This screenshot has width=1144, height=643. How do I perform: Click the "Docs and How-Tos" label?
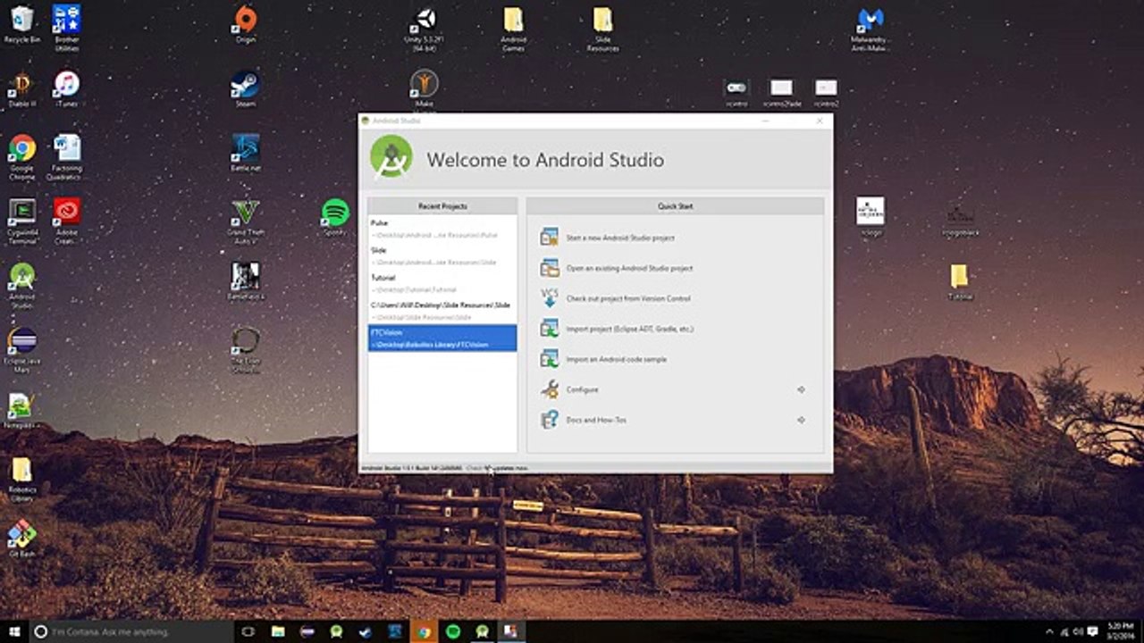pyautogui.click(x=596, y=421)
